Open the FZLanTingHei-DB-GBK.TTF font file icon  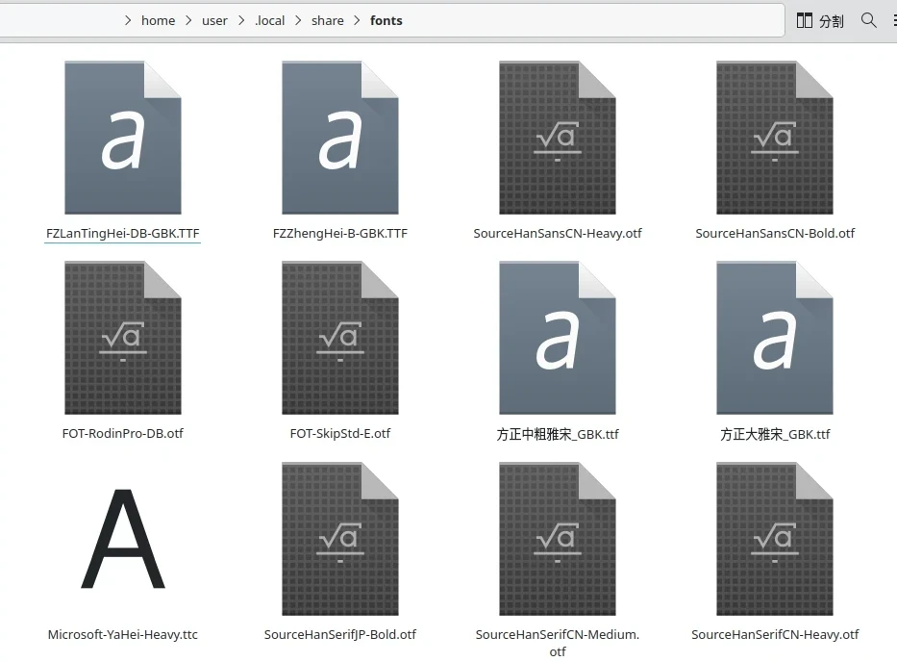[122, 138]
